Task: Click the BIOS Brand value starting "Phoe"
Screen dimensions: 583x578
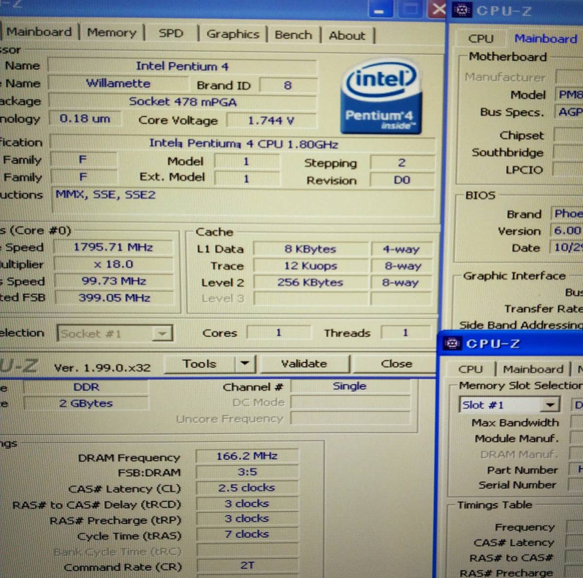Action: click(x=567, y=214)
